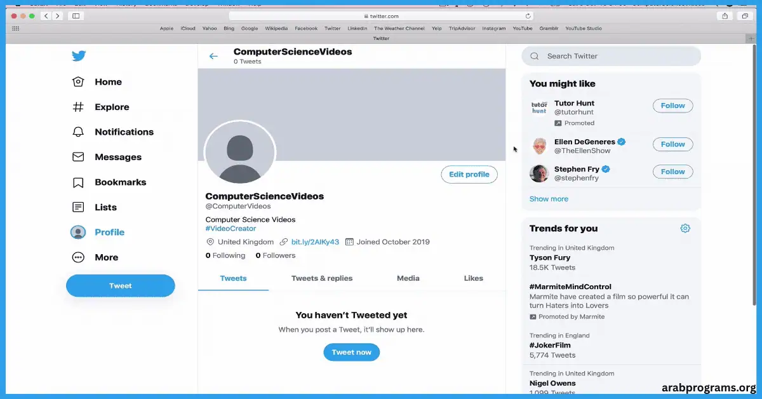The width and height of the screenshot is (762, 399).
Task: Click the search magnifier icon
Action: click(535, 56)
